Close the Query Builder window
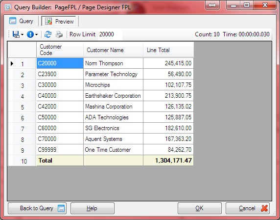This screenshot has width=280, height=220. pyautogui.click(x=265, y=5)
